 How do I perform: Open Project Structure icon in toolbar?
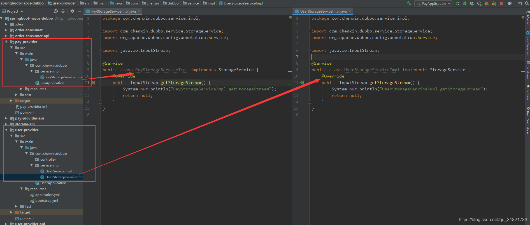510,3
